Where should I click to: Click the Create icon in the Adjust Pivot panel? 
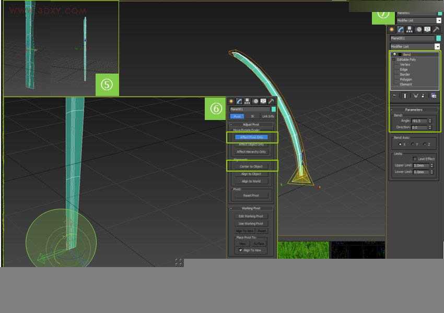tap(231, 101)
